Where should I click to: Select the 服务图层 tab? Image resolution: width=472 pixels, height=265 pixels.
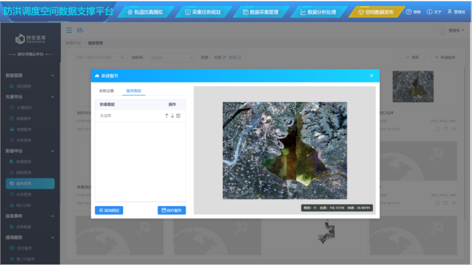click(133, 91)
